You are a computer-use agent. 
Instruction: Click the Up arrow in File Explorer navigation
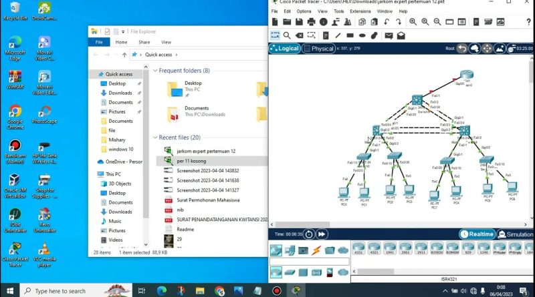pyautogui.click(x=124, y=55)
